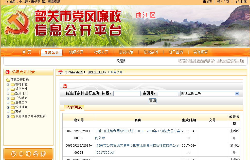This screenshot has height=160, width=250.
Task: Click the 设为主页 link
Action: [223, 2]
